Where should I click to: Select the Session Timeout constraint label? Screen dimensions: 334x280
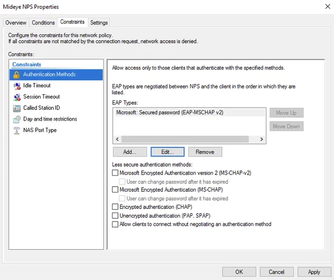tap(41, 96)
